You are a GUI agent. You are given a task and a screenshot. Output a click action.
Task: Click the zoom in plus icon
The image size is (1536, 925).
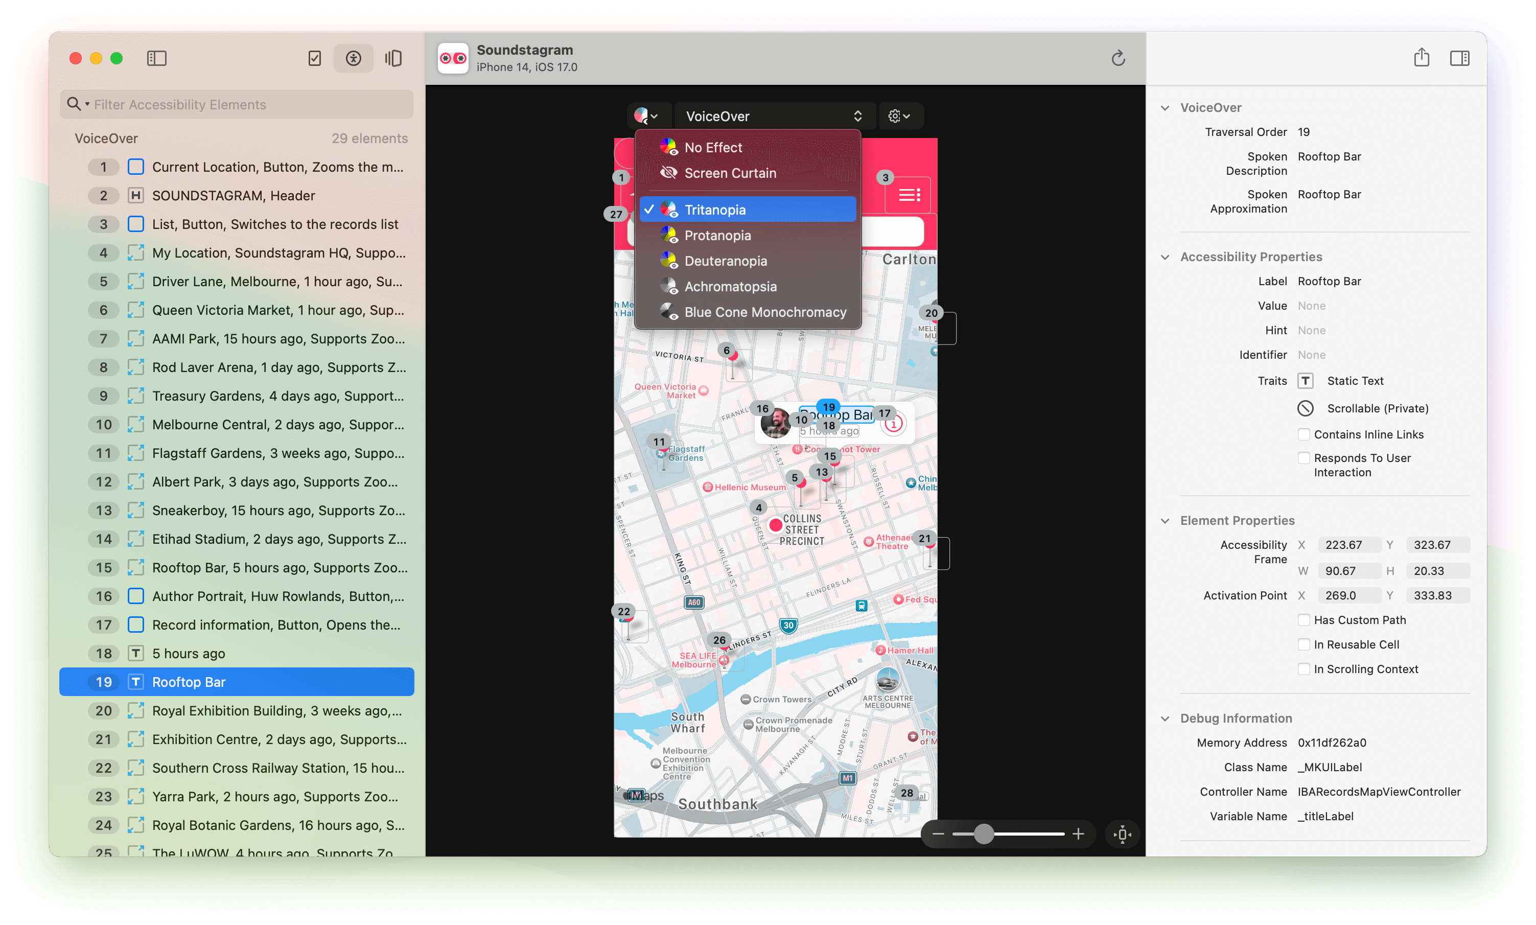(x=1078, y=834)
